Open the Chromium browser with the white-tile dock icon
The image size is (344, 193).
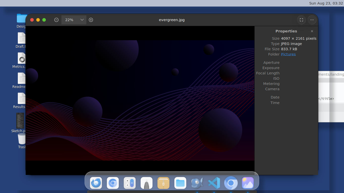[113, 183]
